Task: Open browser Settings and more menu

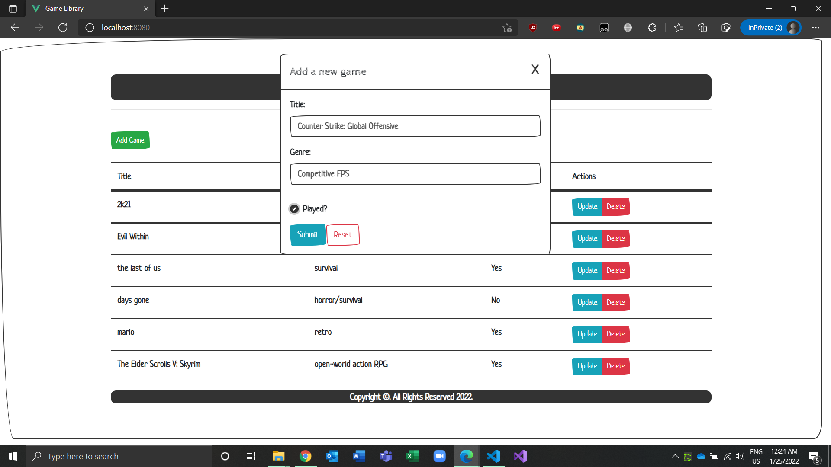Action: click(x=815, y=28)
